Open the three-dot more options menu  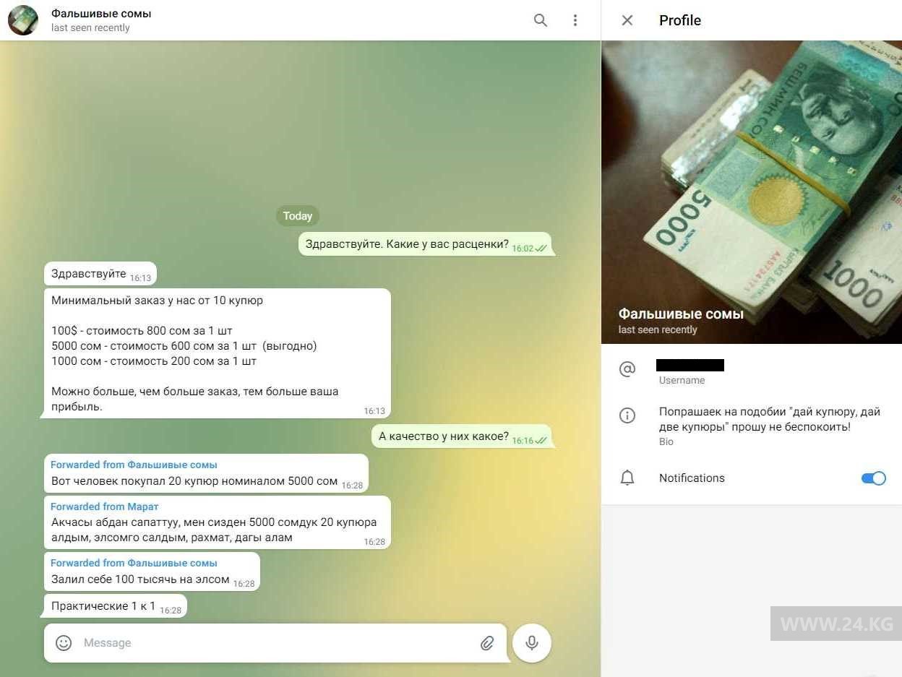(575, 20)
